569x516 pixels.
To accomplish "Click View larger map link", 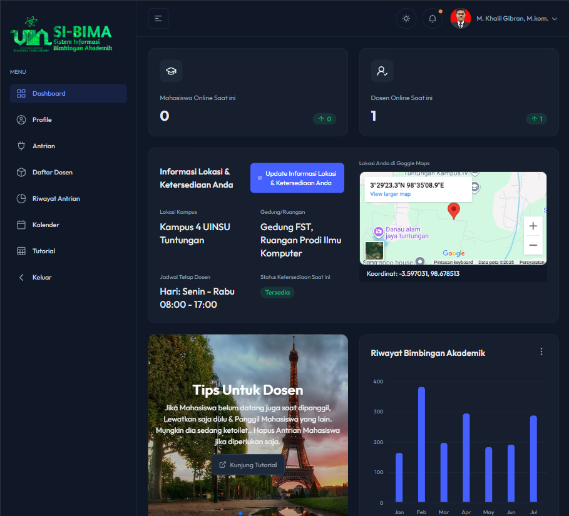I will [x=390, y=194].
